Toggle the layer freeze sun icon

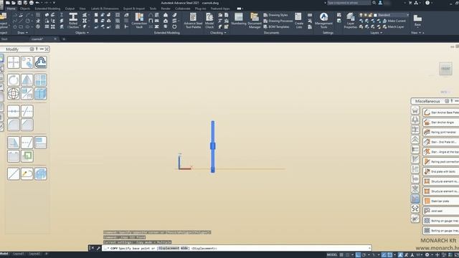[366, 15]
